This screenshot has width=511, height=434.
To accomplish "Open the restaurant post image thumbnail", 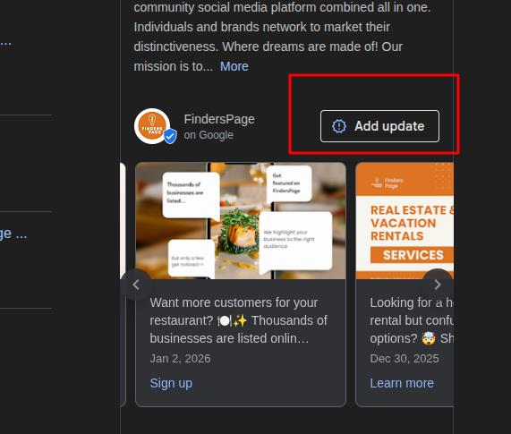I will click(241, 221).
